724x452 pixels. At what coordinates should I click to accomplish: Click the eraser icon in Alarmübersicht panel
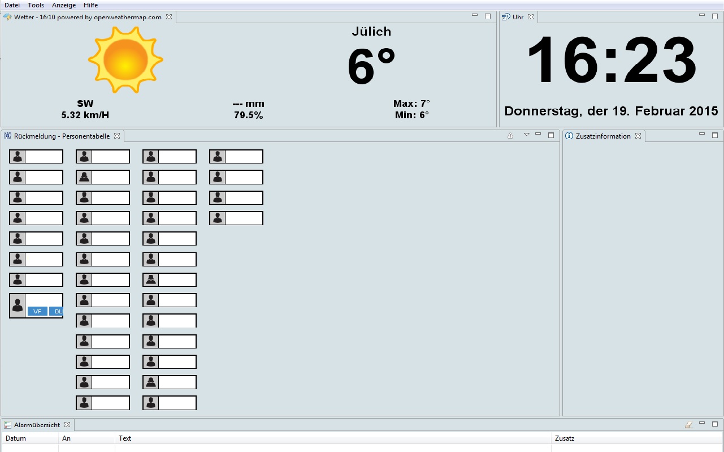tap(688, 424)
